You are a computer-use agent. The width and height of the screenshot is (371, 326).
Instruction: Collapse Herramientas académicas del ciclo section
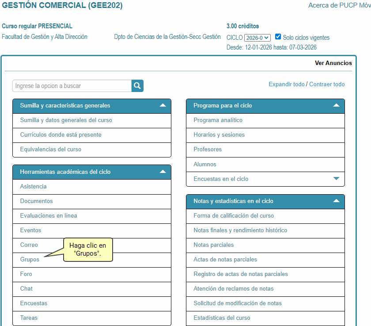(x=163, y=172)
